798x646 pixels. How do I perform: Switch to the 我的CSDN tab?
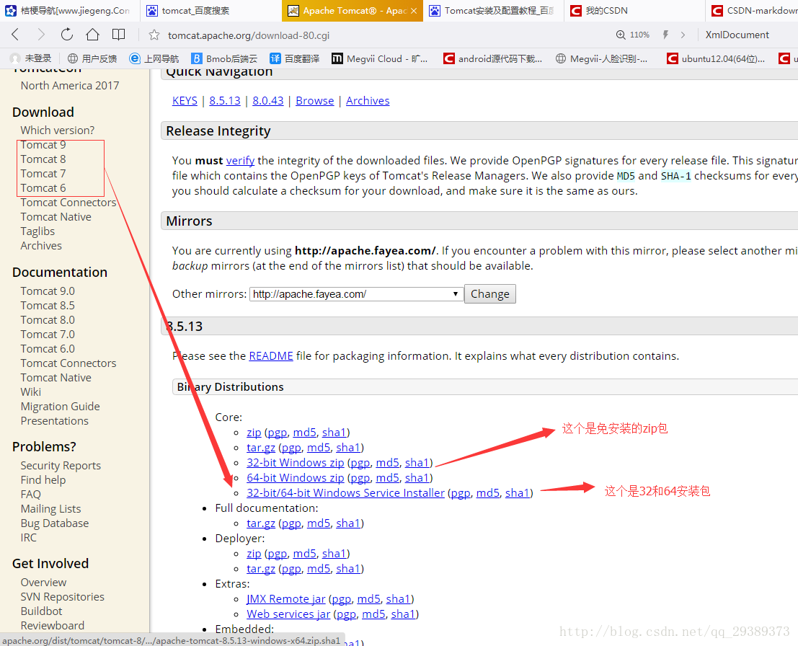click(634, 11)
